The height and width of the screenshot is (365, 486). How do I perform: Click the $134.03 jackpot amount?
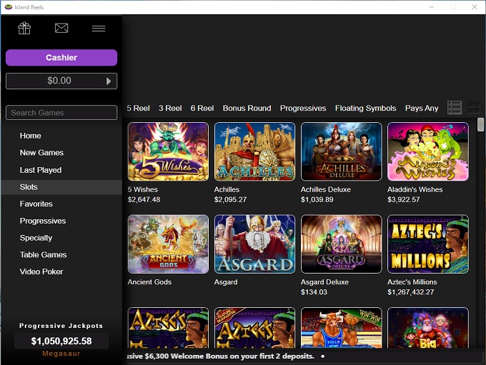pyautogui.click(x=314, y=292)
